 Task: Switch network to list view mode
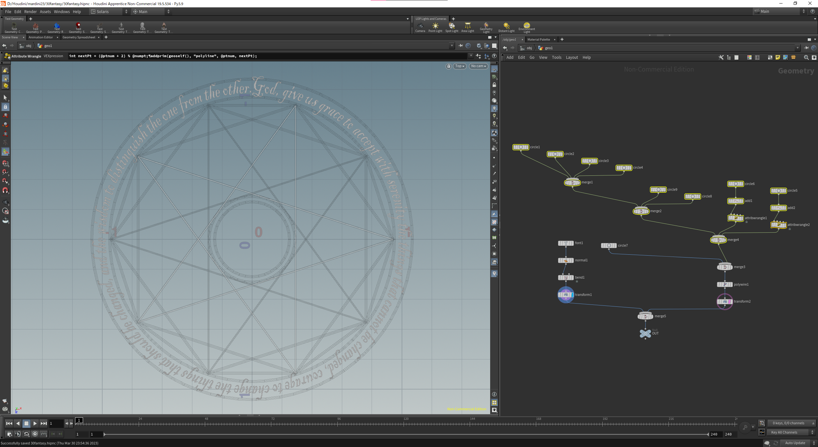coord(737,58)
